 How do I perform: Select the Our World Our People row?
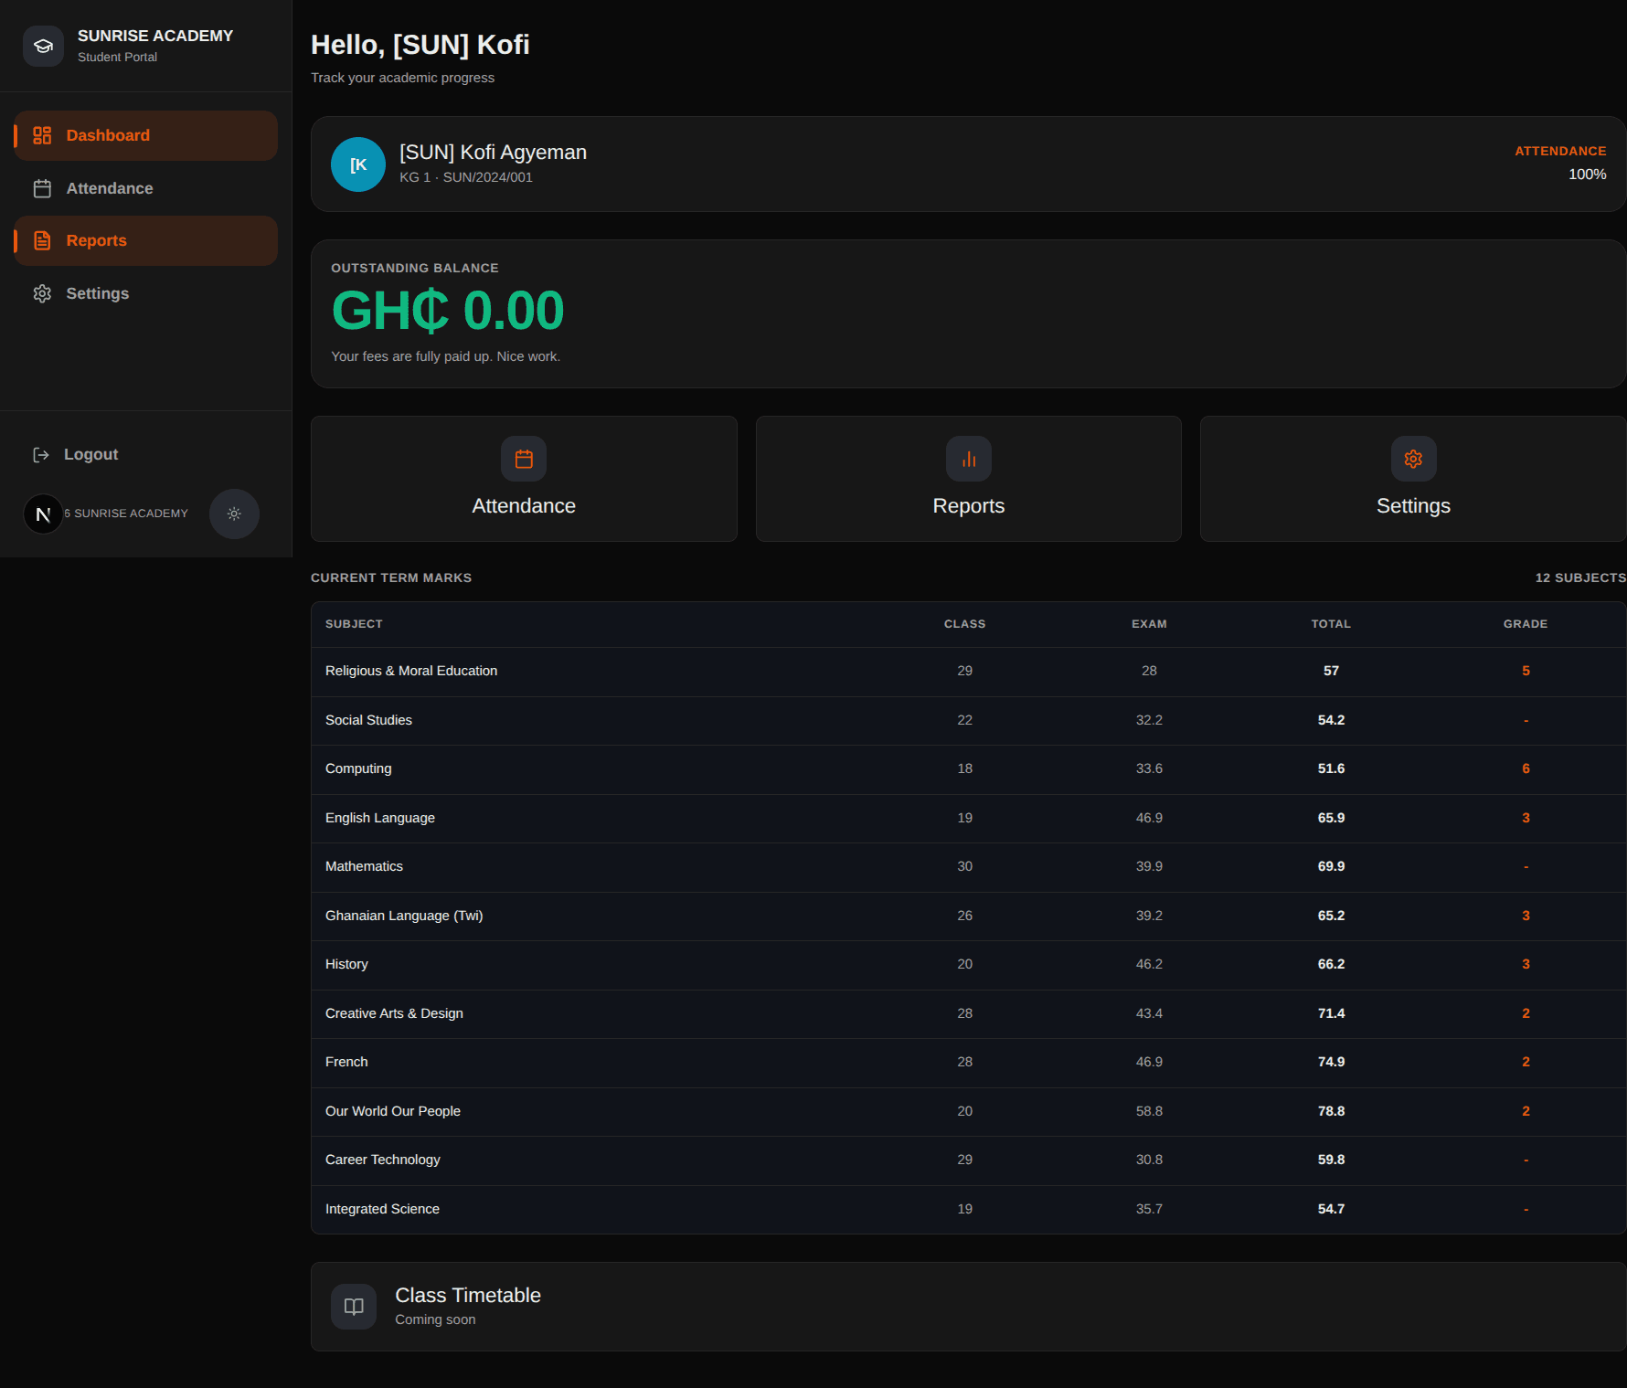969,1112
